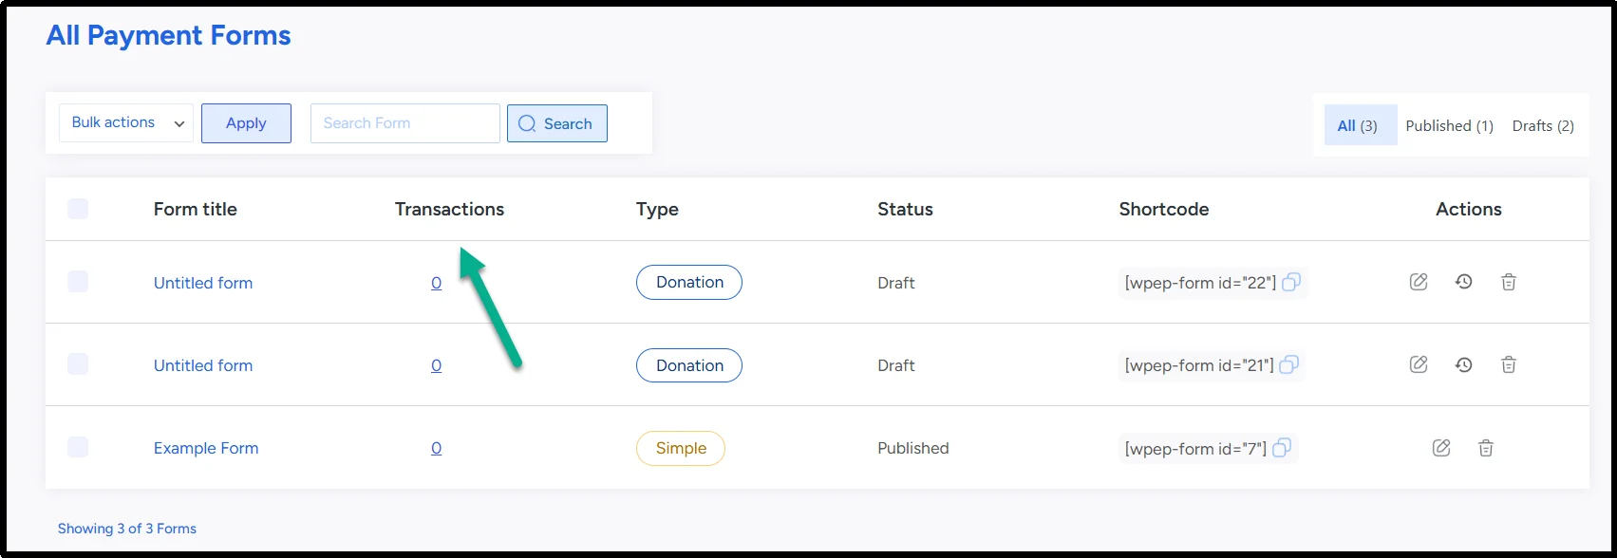Open Untitled form with id 21
The image size is (1617, 558).
click(x=203, y=365)
